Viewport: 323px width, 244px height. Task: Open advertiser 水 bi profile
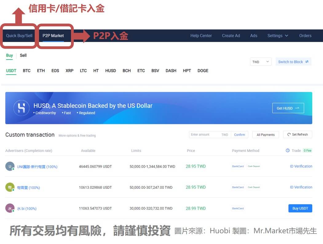coord(26,209)
